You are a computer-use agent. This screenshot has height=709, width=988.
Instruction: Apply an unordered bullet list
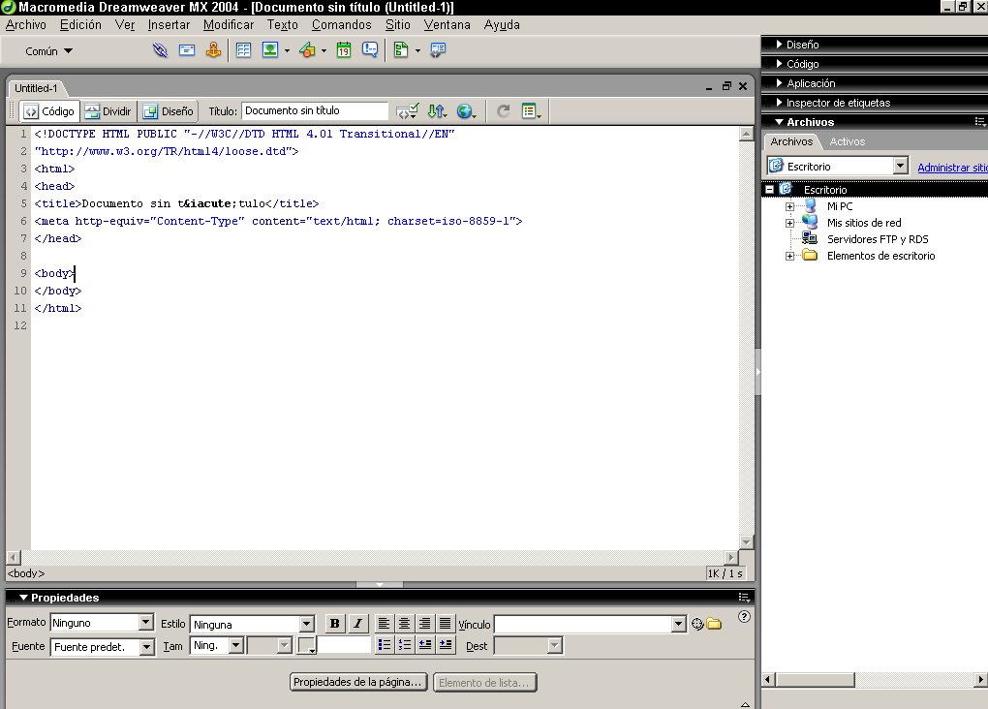point(385,645)
